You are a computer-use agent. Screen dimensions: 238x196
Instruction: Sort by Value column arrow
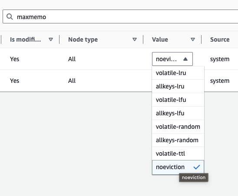(x=193, y=39)
